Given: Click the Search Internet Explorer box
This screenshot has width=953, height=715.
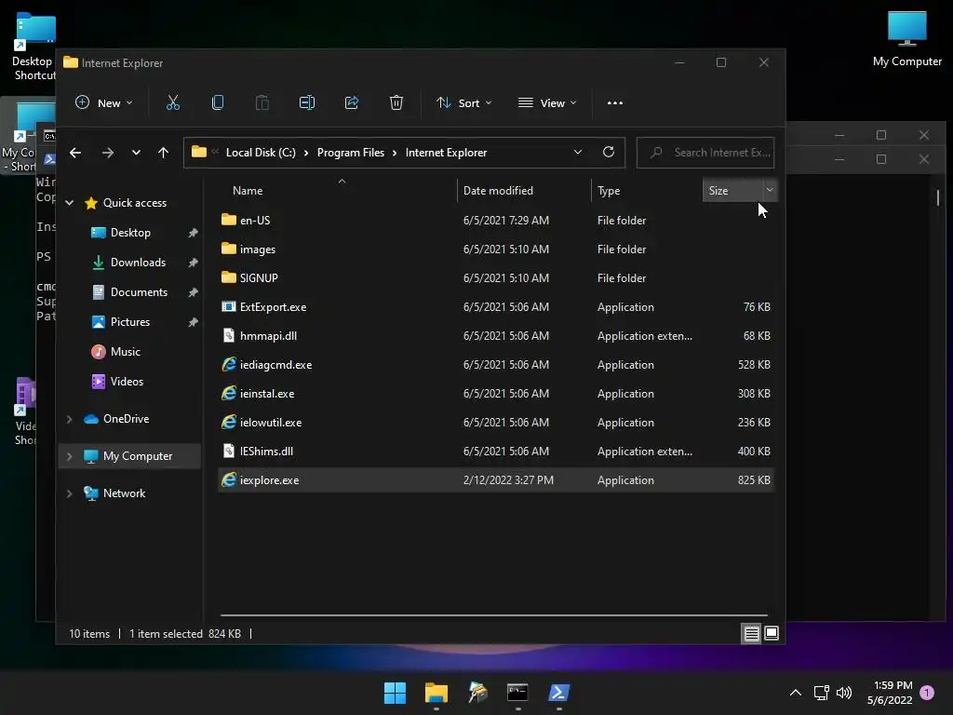Looking at the screenshot, I should [x=705, y=153].
